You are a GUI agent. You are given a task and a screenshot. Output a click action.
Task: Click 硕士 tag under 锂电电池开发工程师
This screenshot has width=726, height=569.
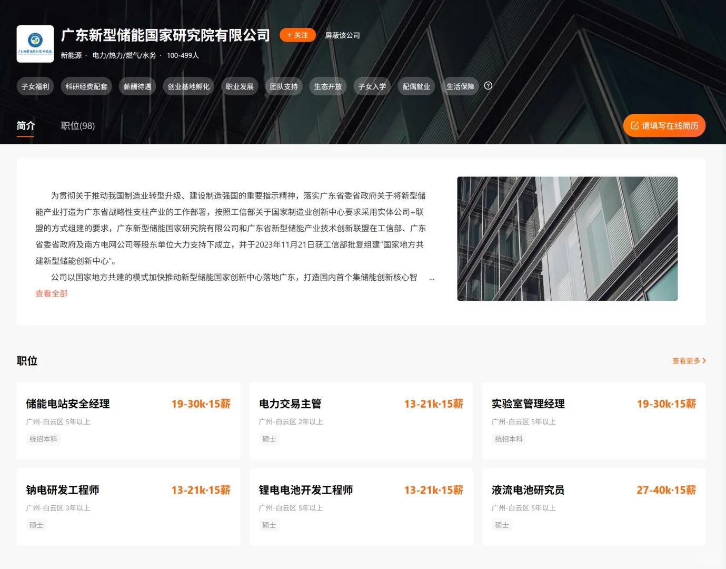click(x=269, y=525)
